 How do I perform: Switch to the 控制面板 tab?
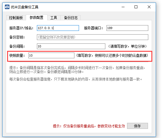coord(16,18)
